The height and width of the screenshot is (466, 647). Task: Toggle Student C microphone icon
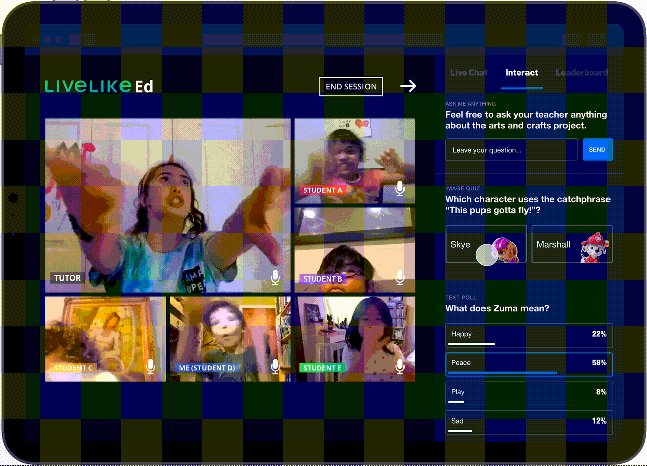click(x=150, y=366)
